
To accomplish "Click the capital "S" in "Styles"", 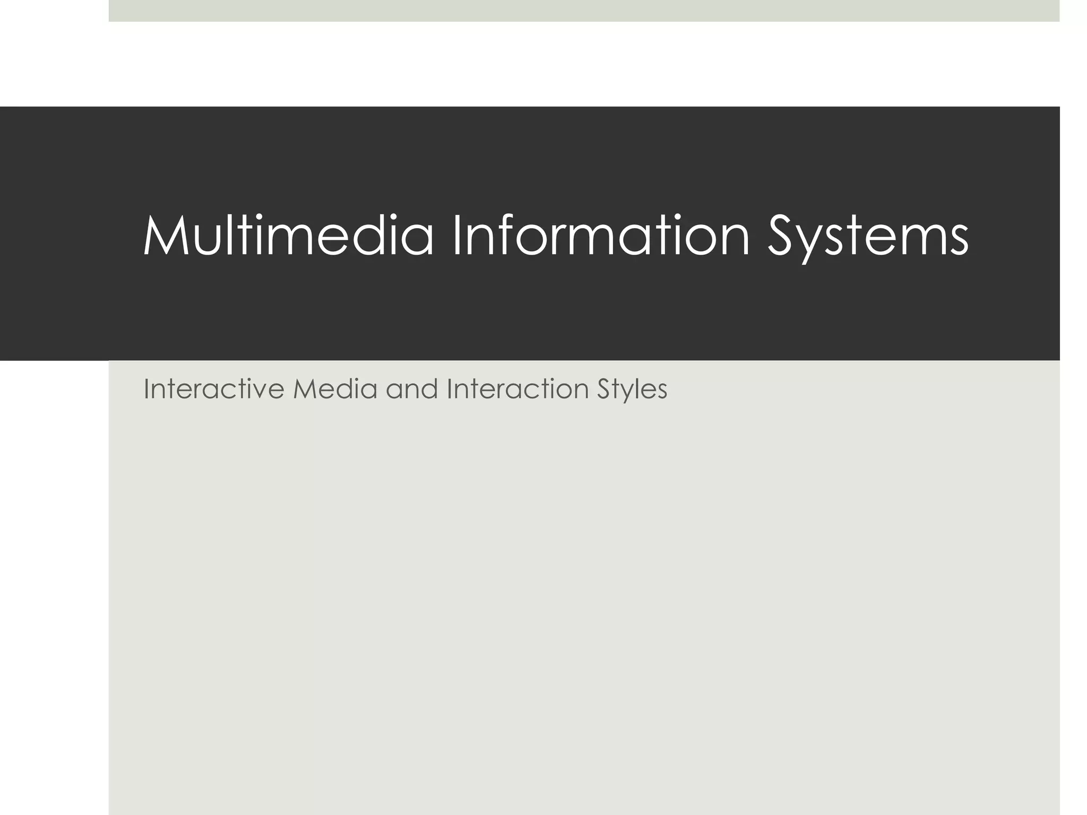I will coord(604,389).
